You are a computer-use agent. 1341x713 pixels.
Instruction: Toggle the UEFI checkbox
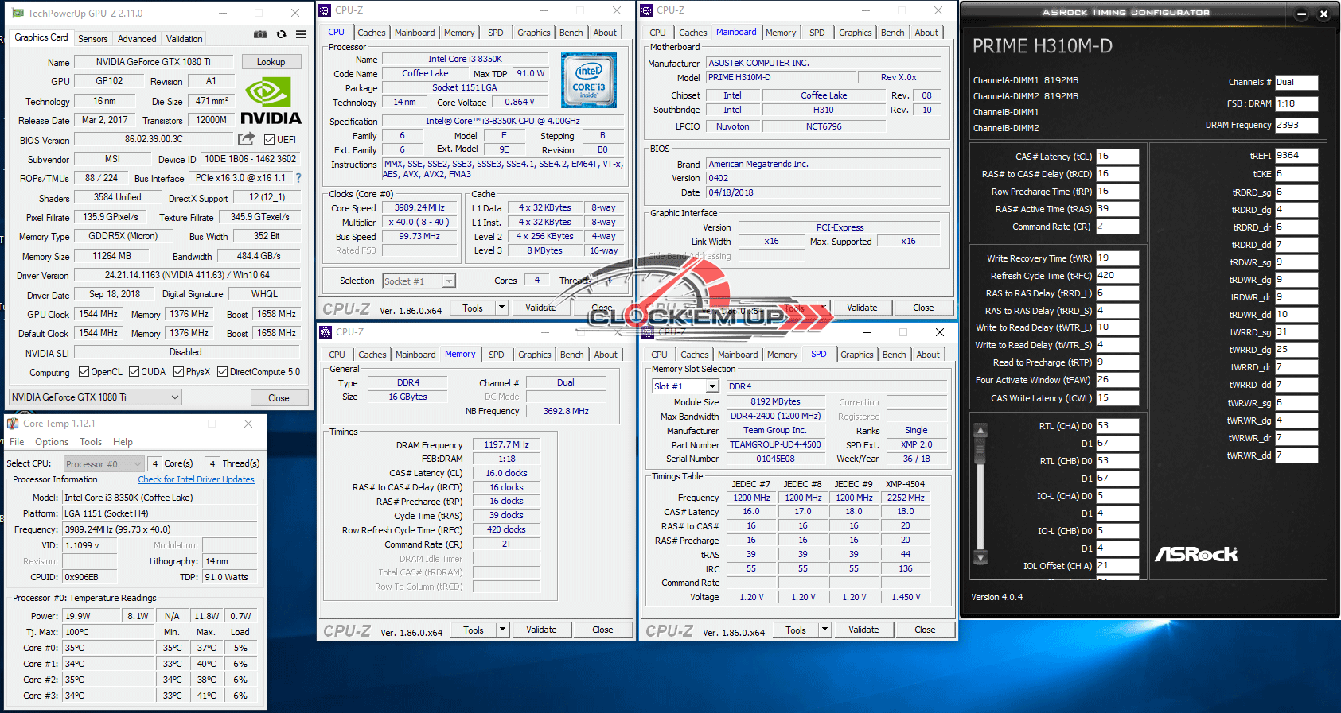[270, 140]
